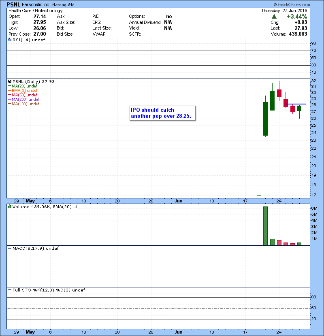
Task: Click the PSNL ticker symbol in header
Action: coord(14,4)
